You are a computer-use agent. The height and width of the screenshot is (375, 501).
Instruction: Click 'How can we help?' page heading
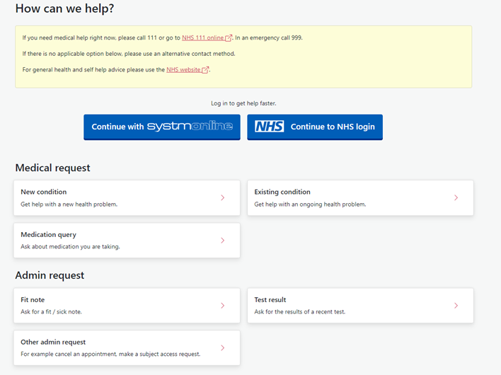(64, 8)
